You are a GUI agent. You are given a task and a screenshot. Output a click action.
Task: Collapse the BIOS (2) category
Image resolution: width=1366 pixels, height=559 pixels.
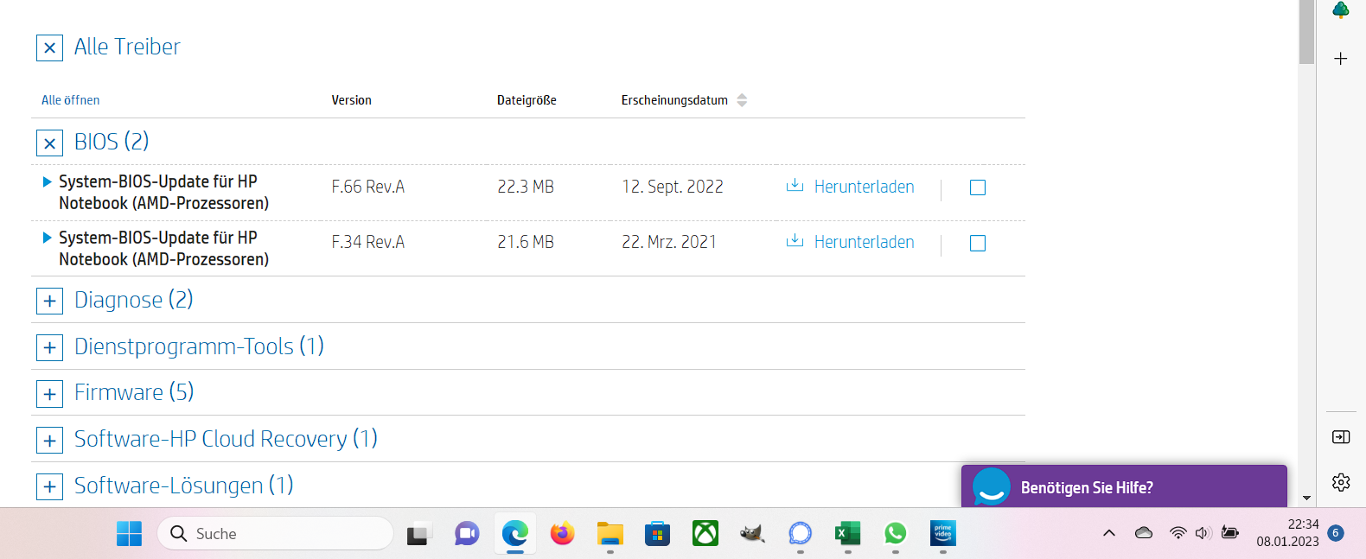point(49,143)
